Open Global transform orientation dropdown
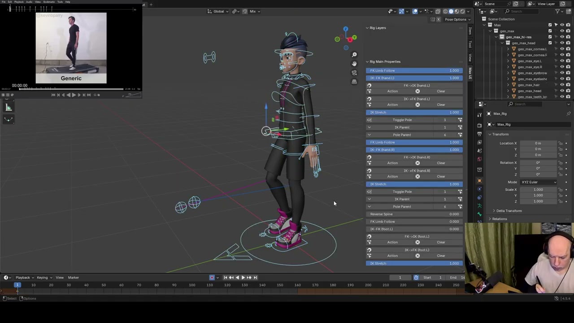Screen dimensions: 574x323 click(x=218, y=11)
